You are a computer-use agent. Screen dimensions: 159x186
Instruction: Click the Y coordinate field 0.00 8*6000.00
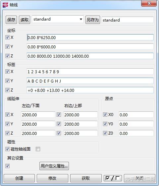[90, 47]
